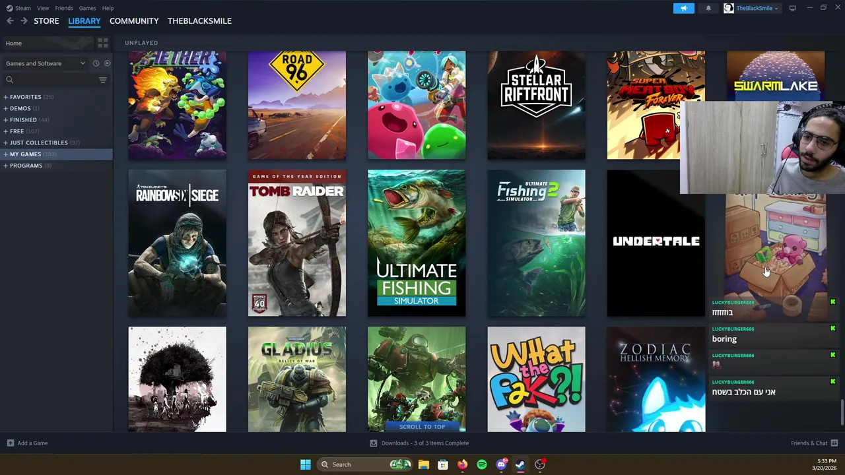Open the Help menu
845x475 pixels.
(x=108, y=8)
